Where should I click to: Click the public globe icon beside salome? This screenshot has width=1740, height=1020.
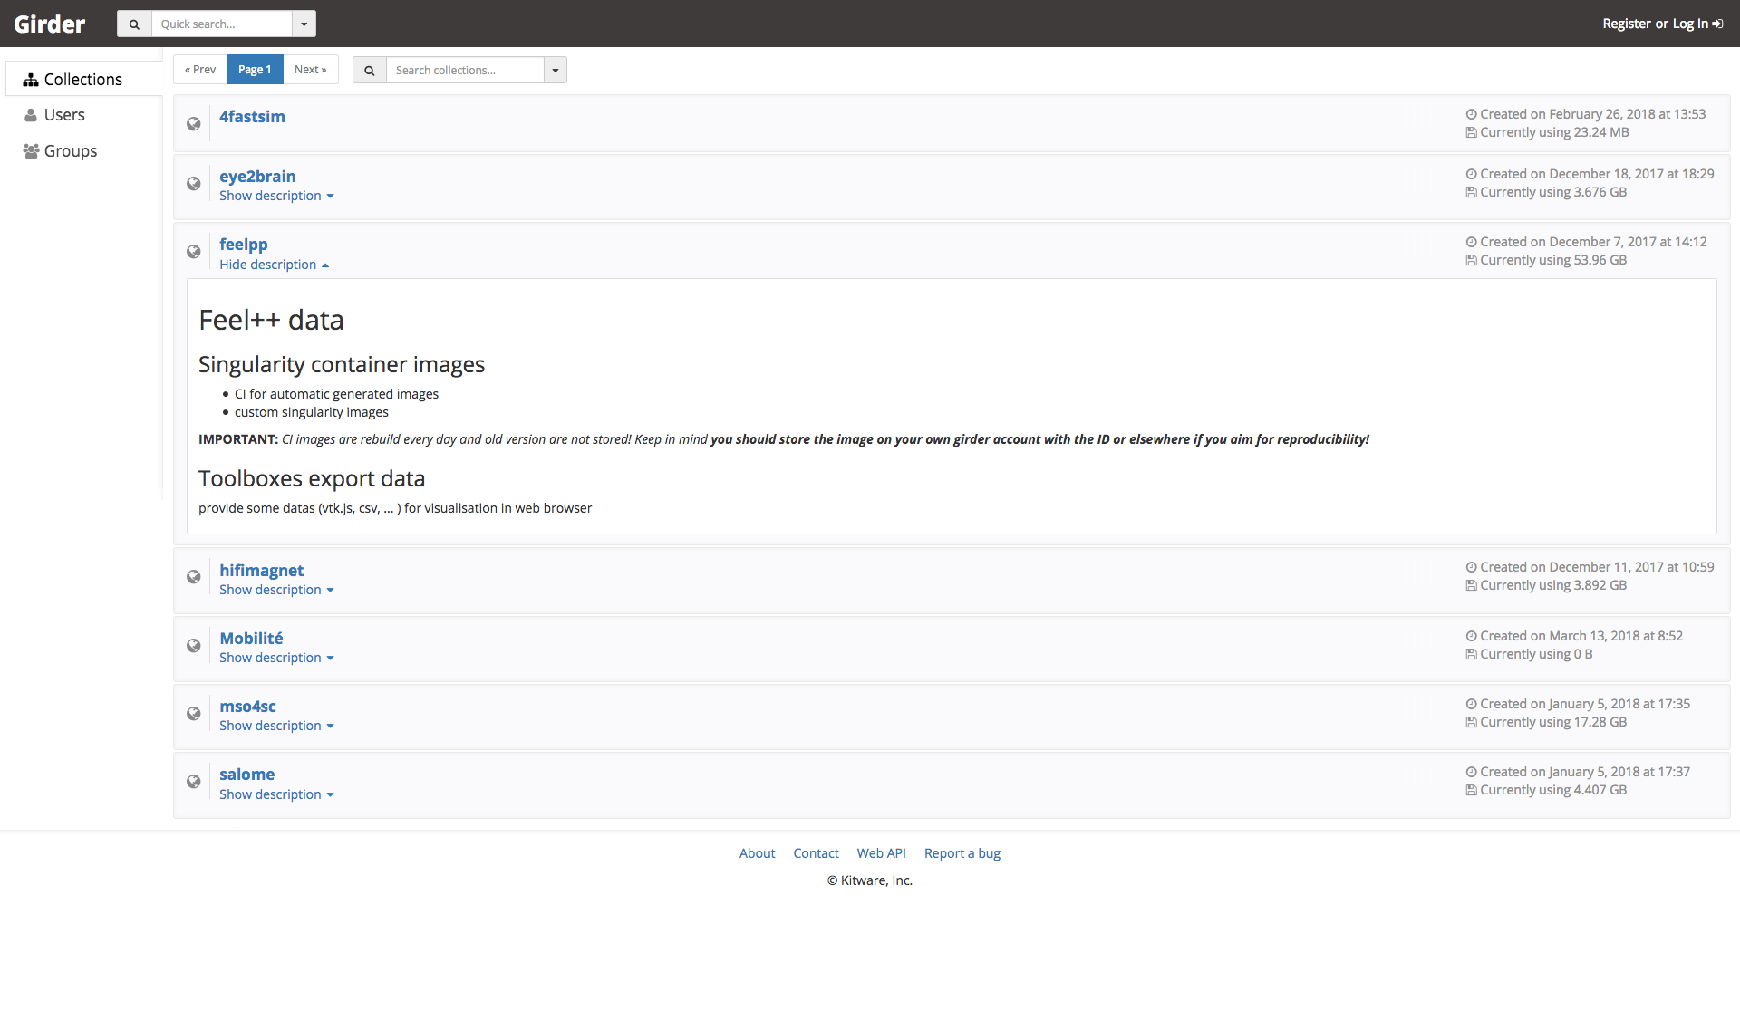194,781
